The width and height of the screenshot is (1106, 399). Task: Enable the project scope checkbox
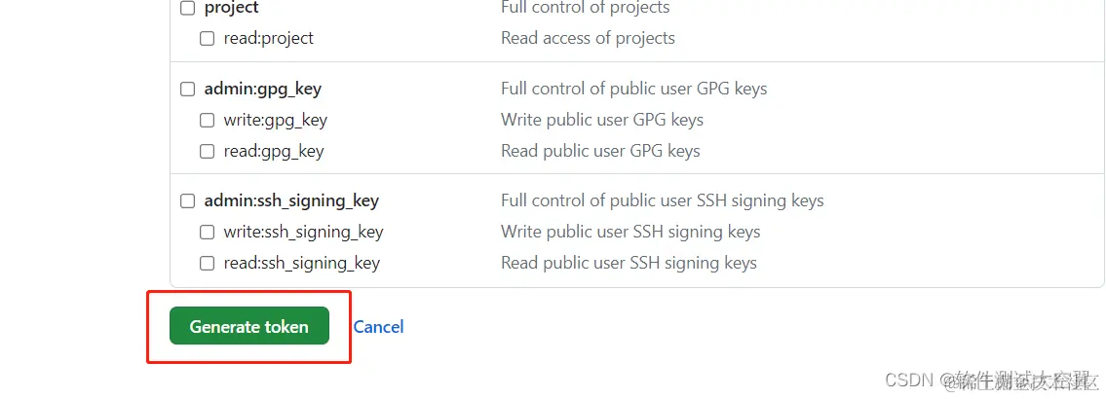click(188, 8)
